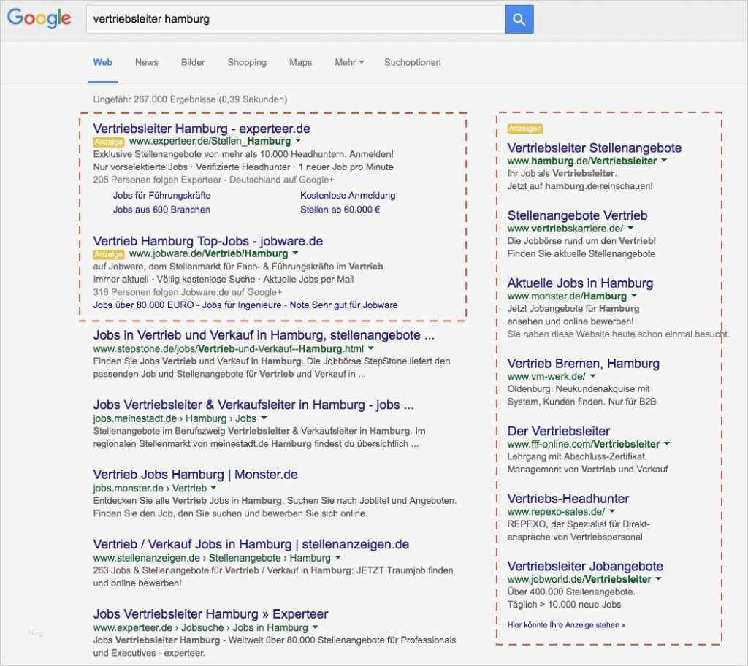Open Jobs in Vertrieb und Verkauf stepstone result
748x666 pixels.
tap(264, 335)
